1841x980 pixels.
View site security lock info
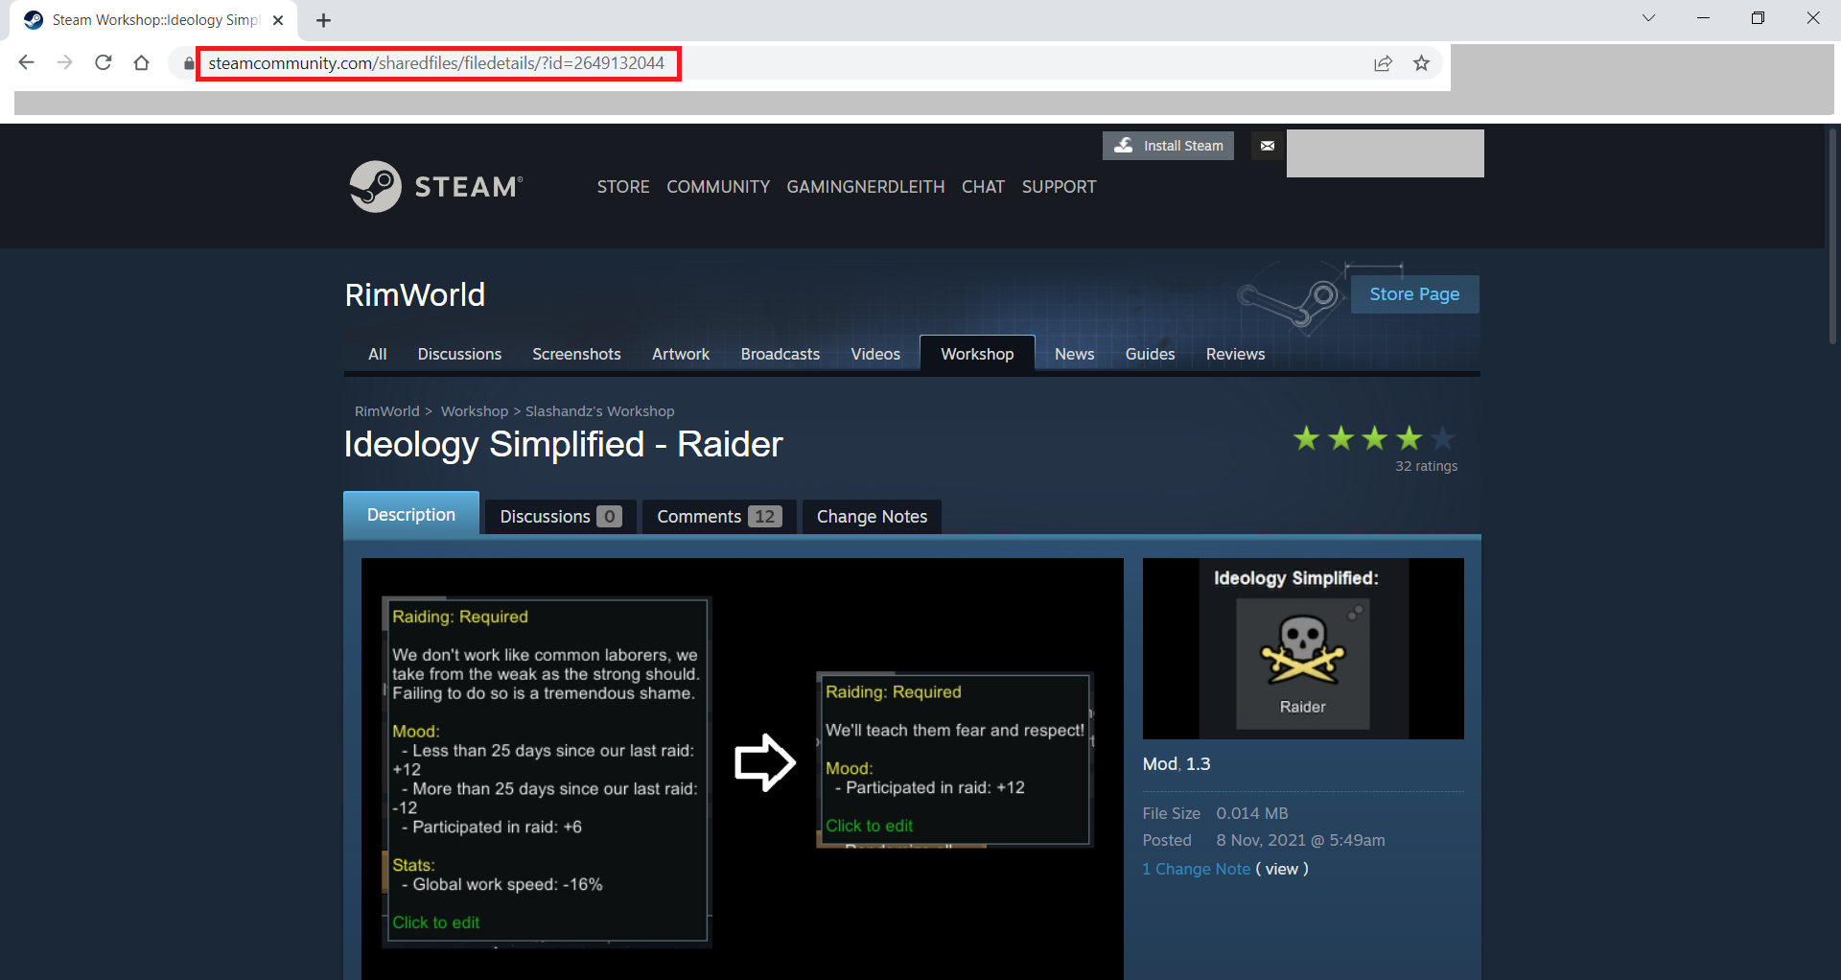[189, 64]
